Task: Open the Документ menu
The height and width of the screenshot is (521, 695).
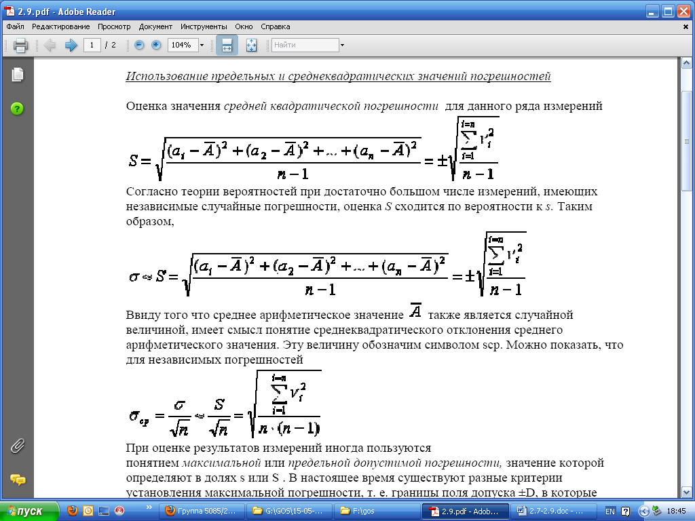Action: pos(155,26)
